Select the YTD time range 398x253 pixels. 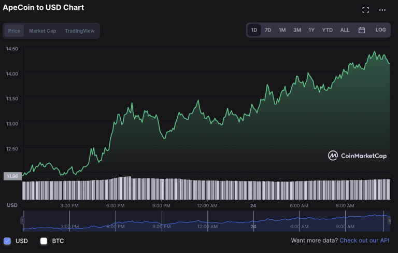(x=327, y=30)
